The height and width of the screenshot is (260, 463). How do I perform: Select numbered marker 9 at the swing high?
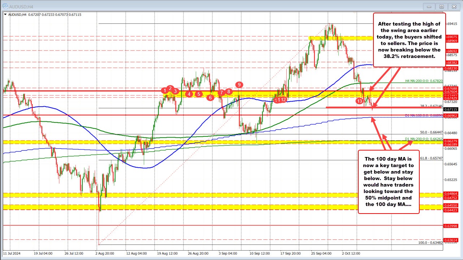tap(239, 85)
